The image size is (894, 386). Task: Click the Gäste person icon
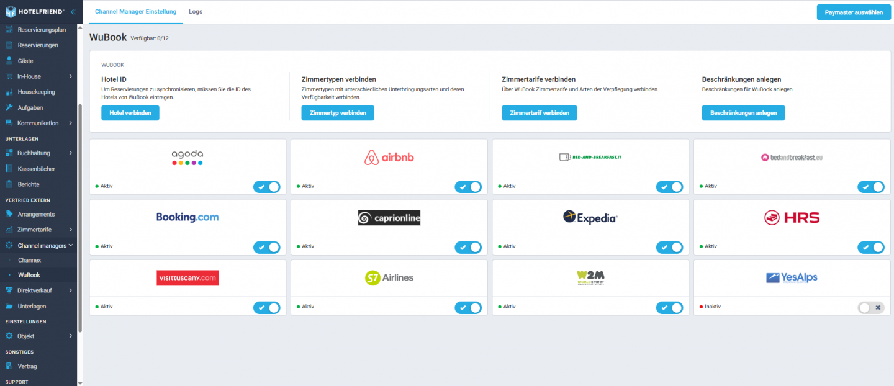point(9,61)
